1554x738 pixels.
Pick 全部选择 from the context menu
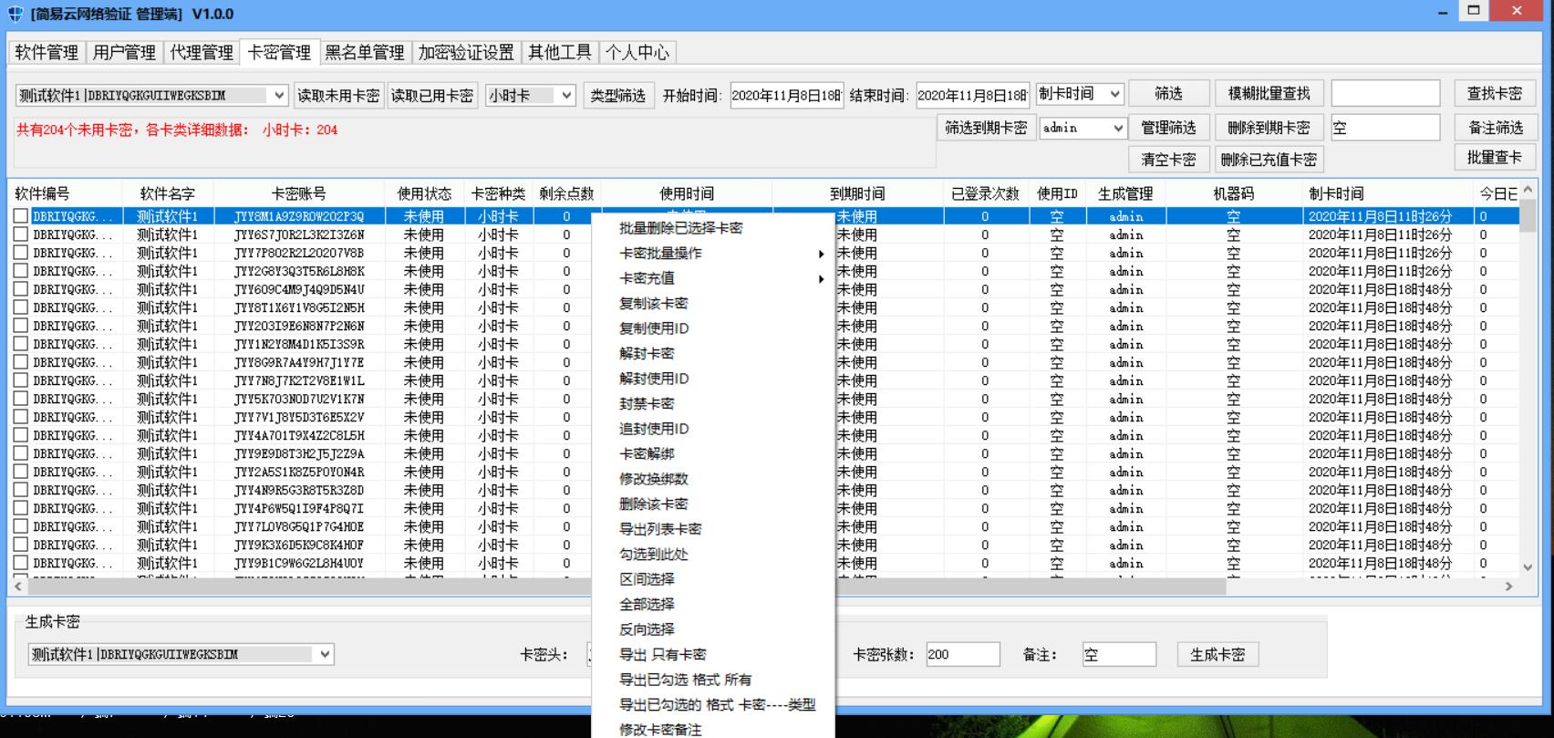(x=647, y=605)
